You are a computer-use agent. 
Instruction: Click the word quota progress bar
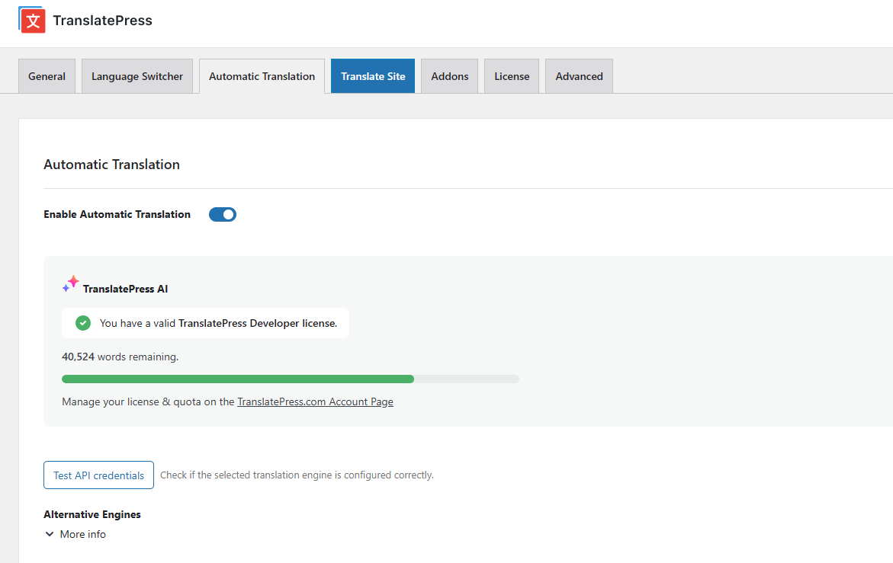point(290,379)
